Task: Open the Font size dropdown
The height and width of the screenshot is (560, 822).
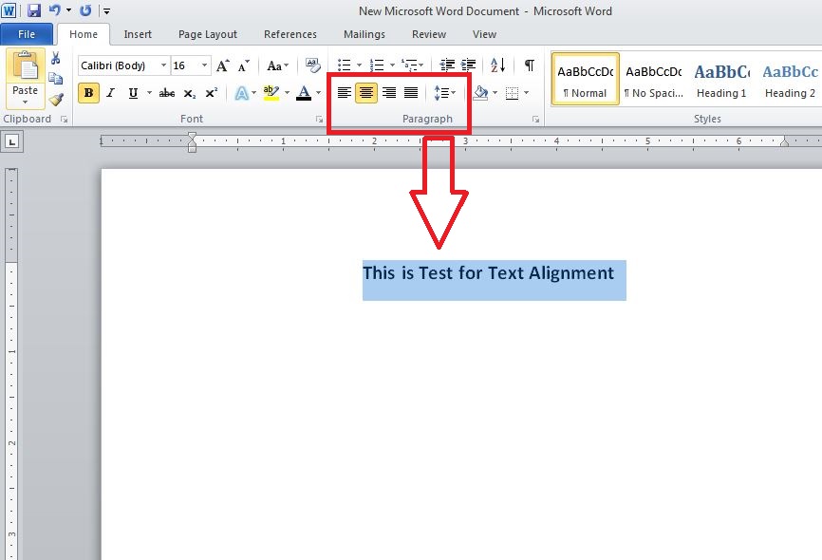Action: click(203, 65)
